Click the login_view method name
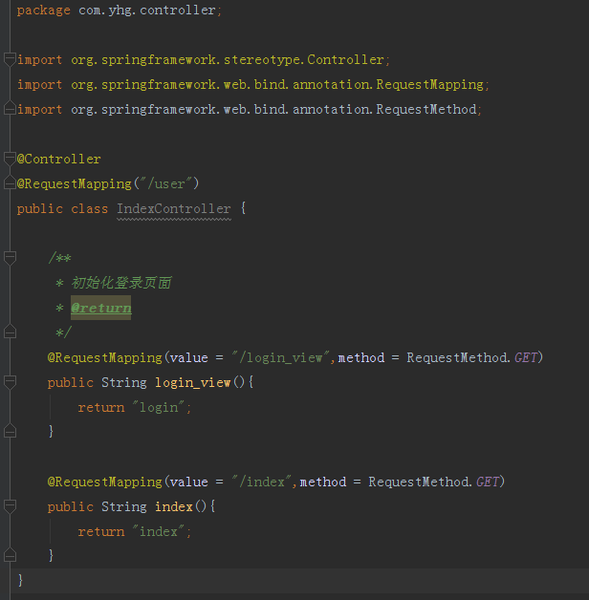Image resolution: width=589 pixels, height=600 pixels. [x=192, y=383]
